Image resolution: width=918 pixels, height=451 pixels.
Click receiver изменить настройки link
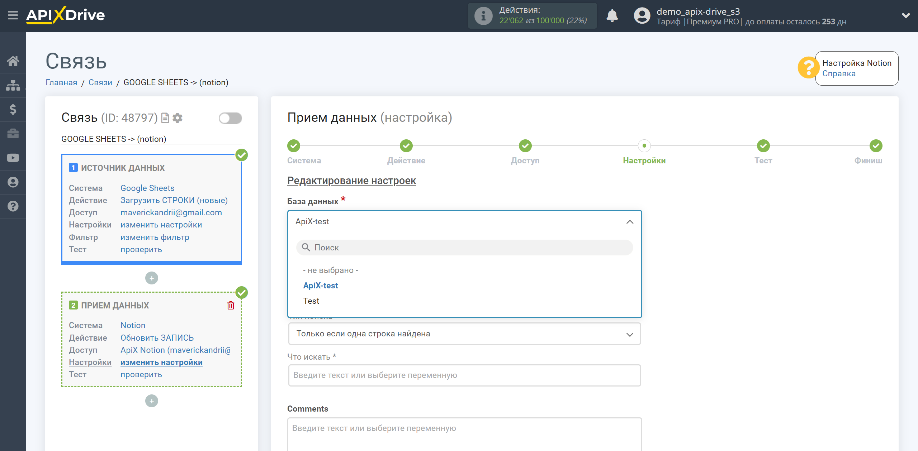(x=161, y=362)
